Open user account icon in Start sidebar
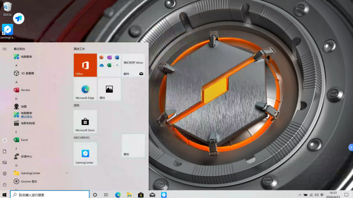Screen dimensions: 353x198 4,140
